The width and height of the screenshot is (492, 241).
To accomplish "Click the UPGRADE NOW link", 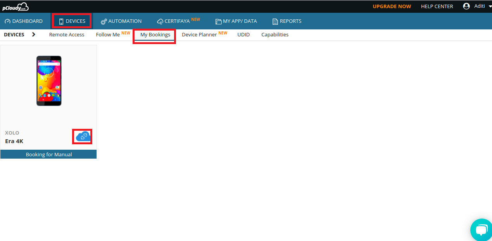I will [392, 7].
